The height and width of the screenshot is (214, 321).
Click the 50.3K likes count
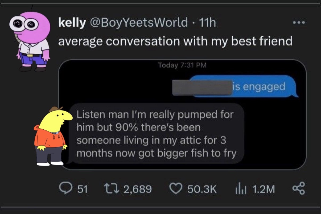(202, 189)
